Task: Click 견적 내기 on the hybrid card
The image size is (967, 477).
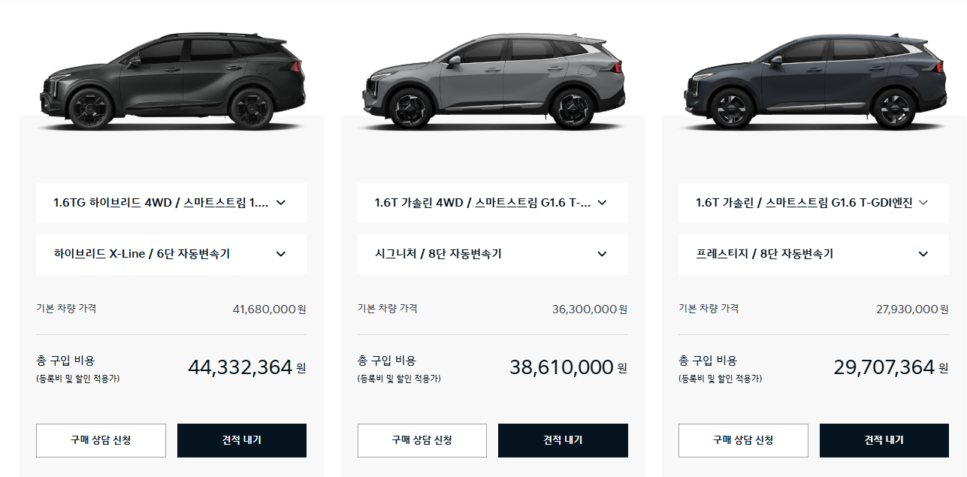Action: pos(241,440)
